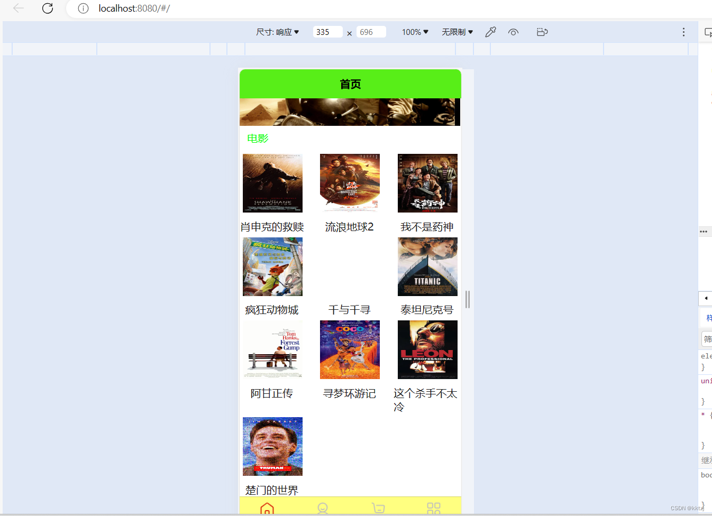
Task: Select the 千与千寻 movie title
Action: [350, 310]
